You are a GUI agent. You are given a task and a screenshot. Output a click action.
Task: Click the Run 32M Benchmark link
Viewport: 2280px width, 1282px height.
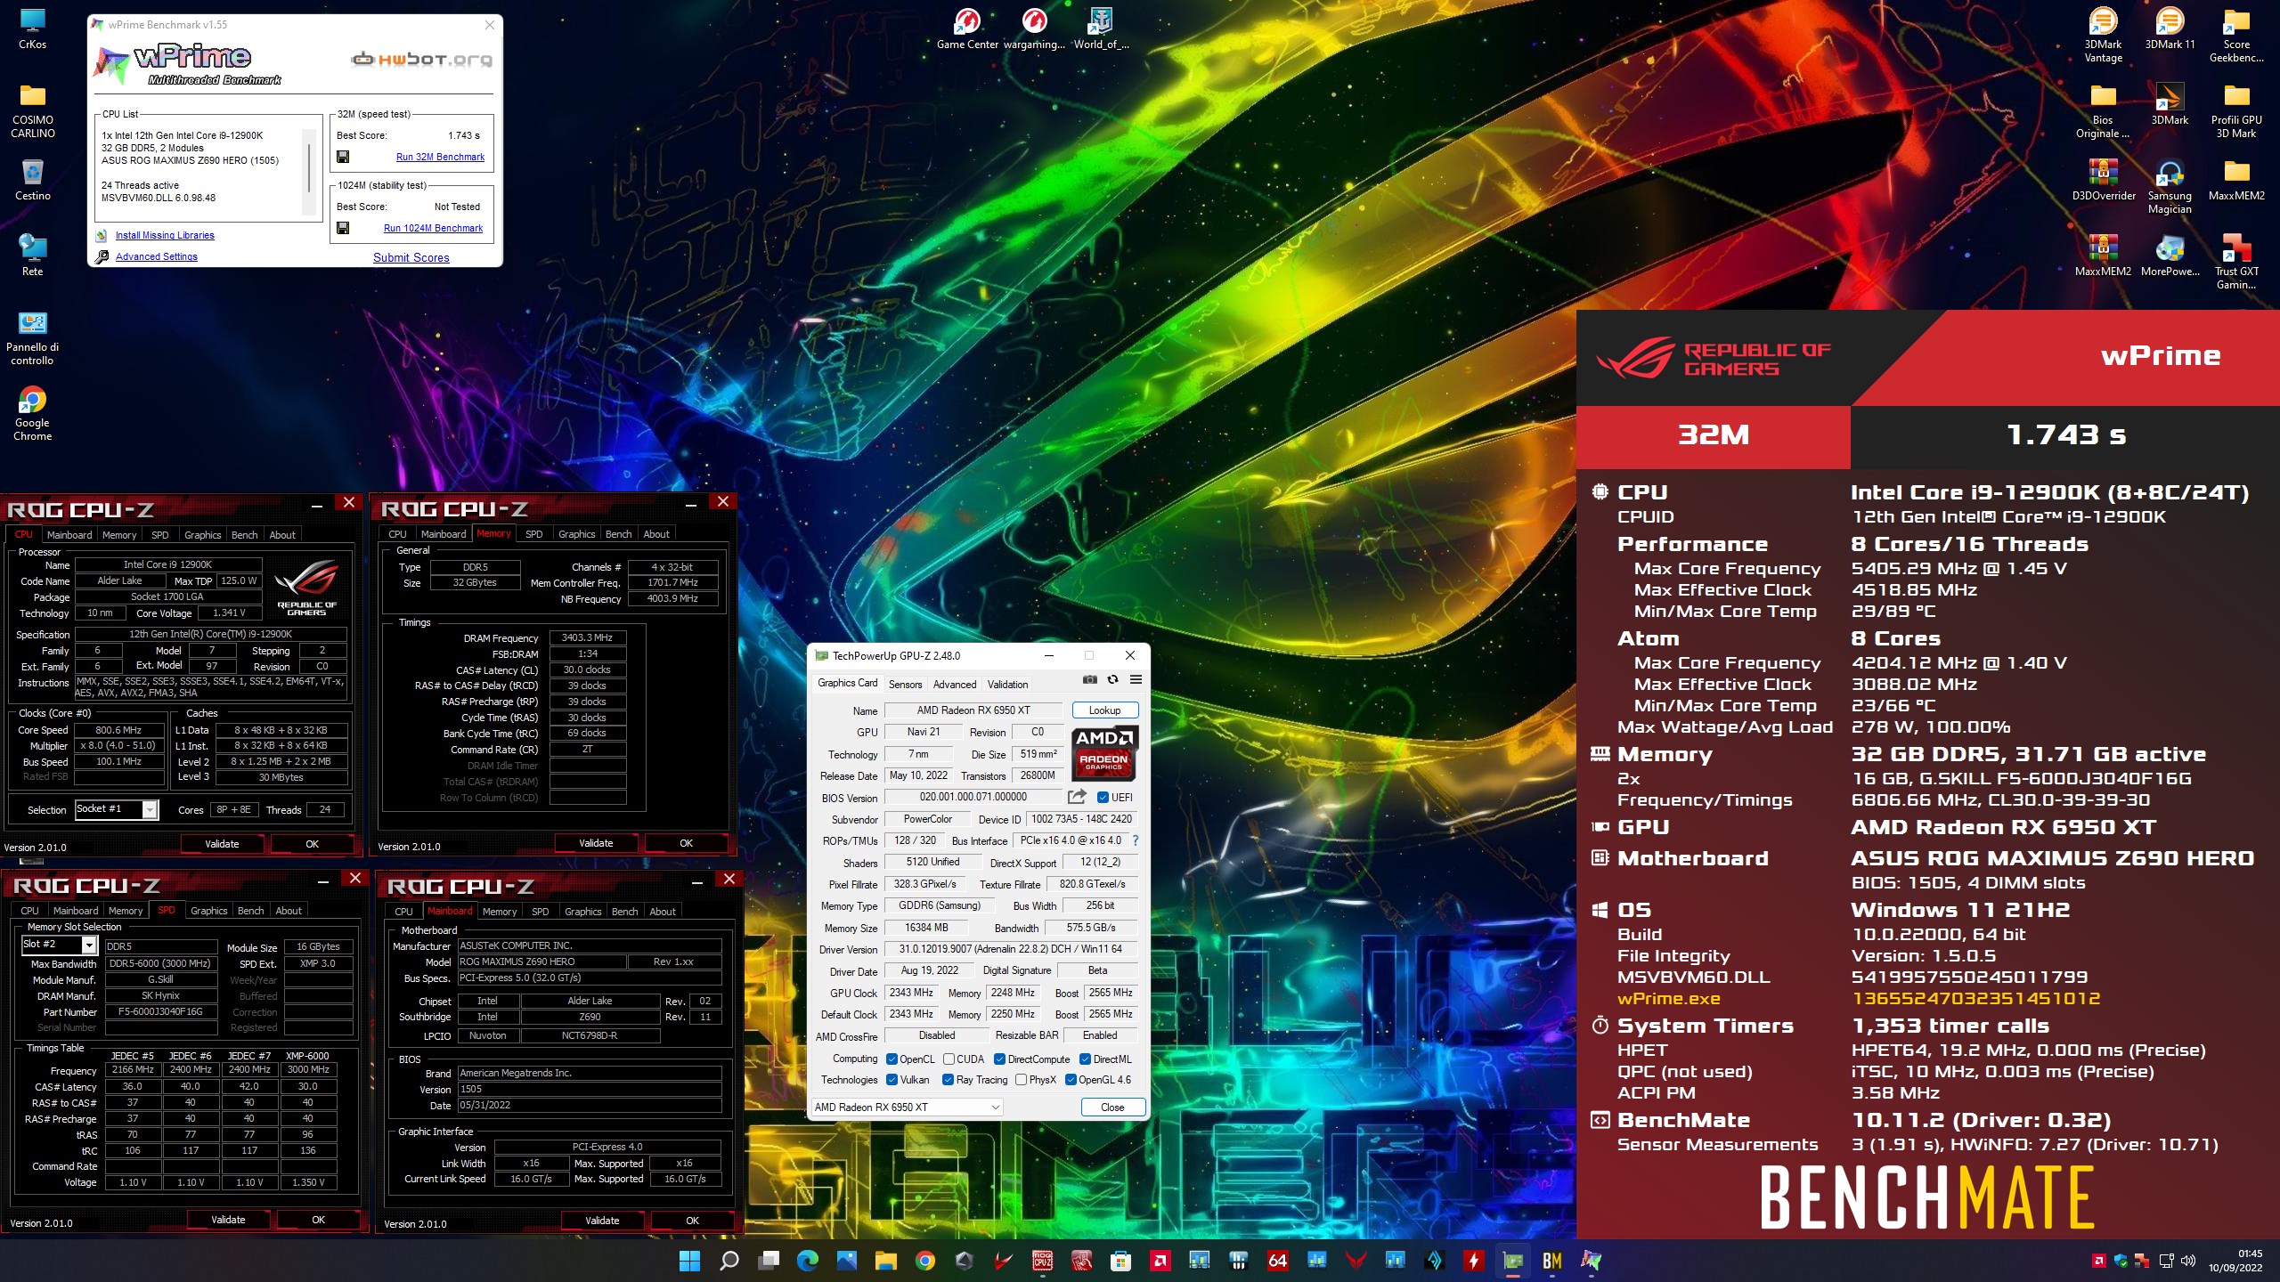coord(440,157)
